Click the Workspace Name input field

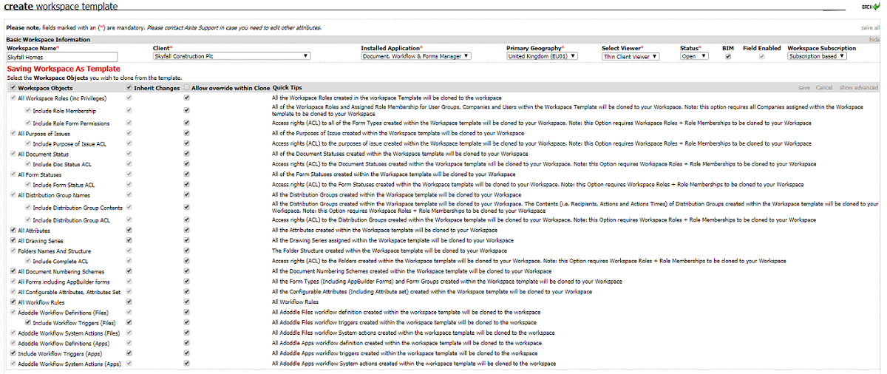coord(62,56)
